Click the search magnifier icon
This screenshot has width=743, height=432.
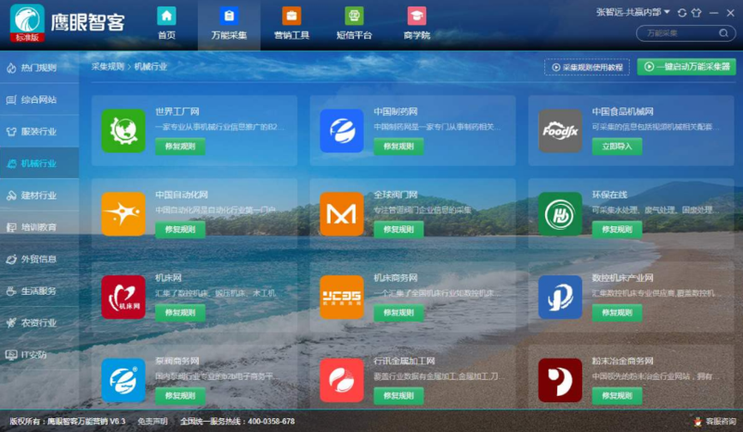click(x=723, y=33)
